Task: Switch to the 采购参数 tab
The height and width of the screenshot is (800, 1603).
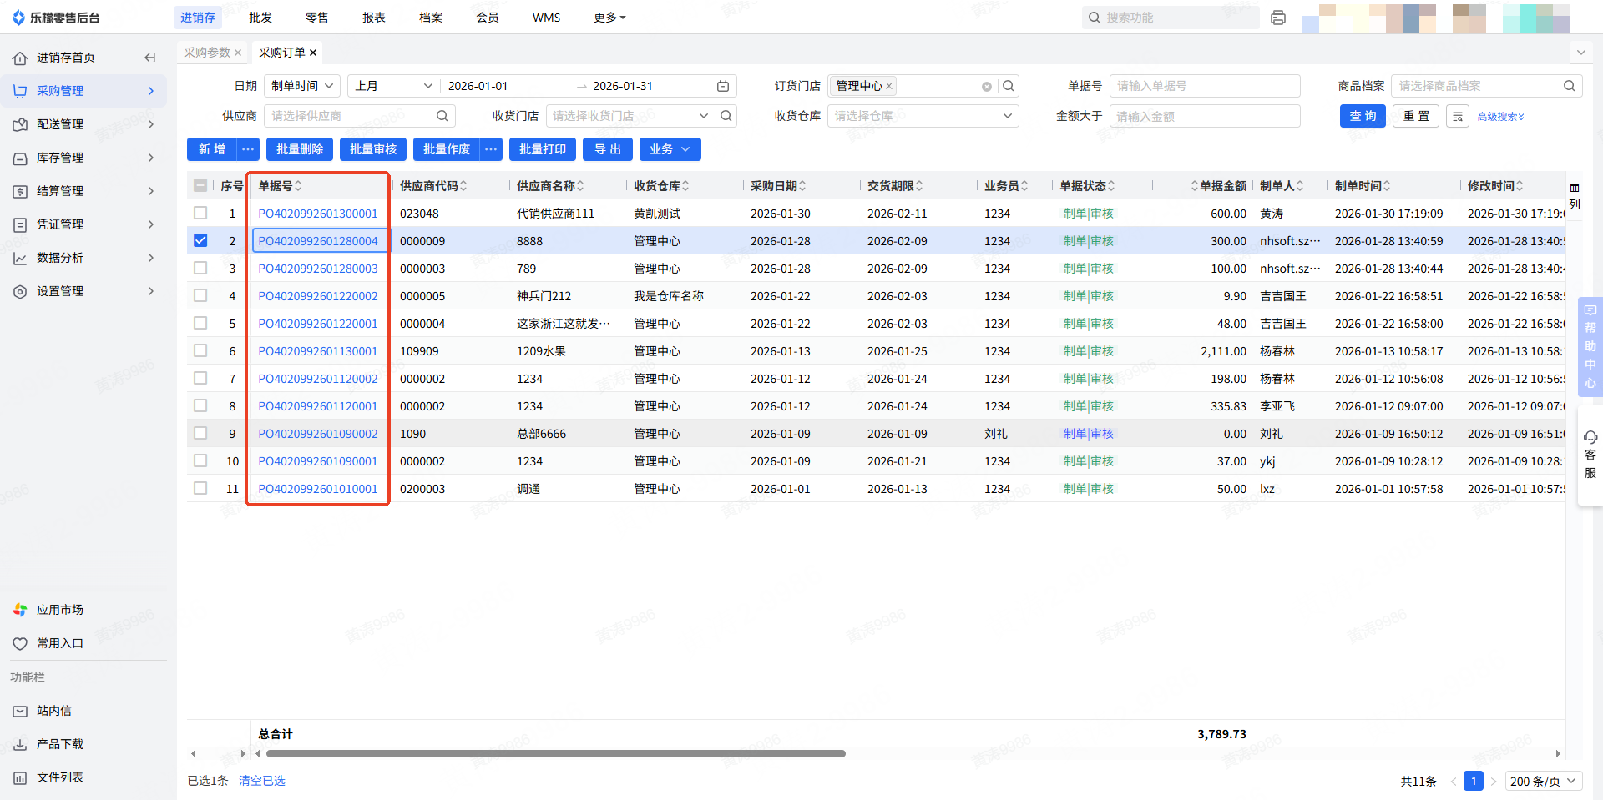Action: tap(206, 53)
